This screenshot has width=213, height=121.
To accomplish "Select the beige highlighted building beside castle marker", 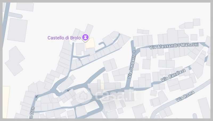I will [x=90, y=43].
